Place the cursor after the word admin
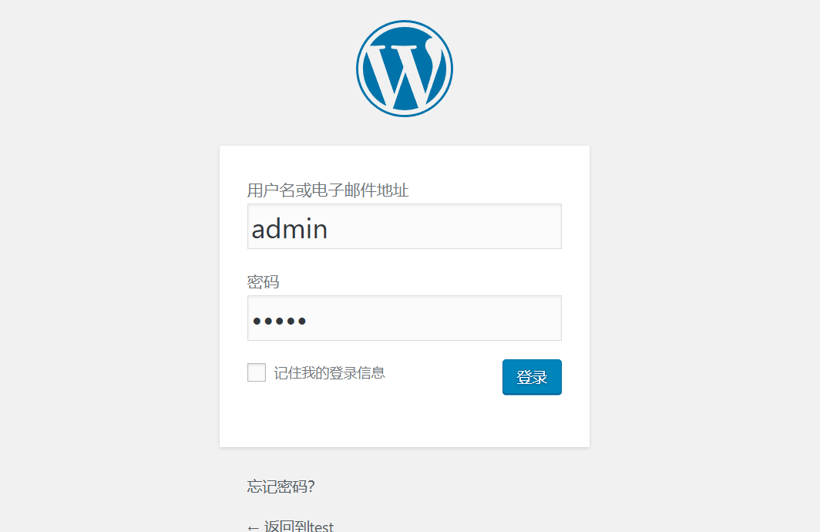The image size is (820, 532). [330, 230]
